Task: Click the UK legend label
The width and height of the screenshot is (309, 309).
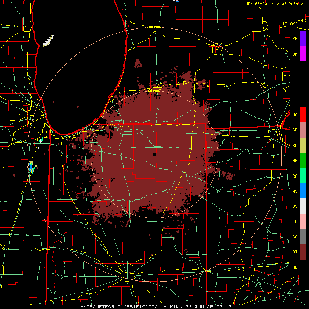Action: (295, 54)
